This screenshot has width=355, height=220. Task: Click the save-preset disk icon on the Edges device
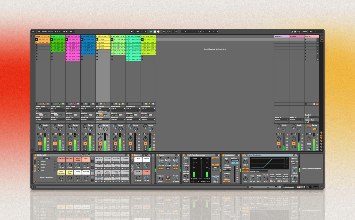pos(178,155)
